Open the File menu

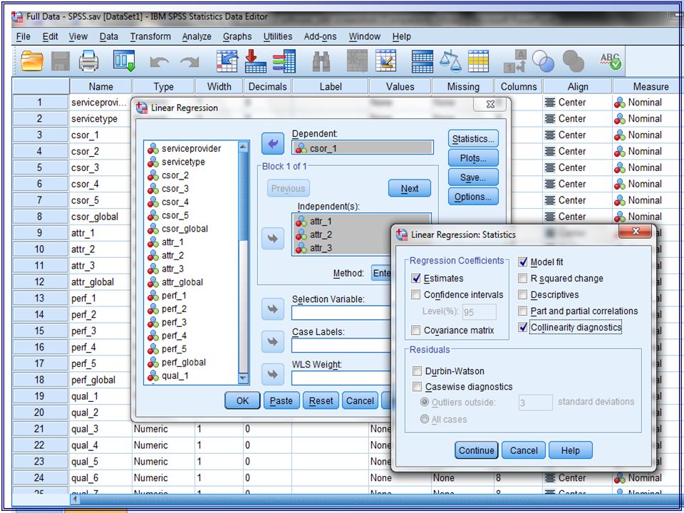coord(23,36)
